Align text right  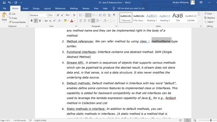click(89, 21)
